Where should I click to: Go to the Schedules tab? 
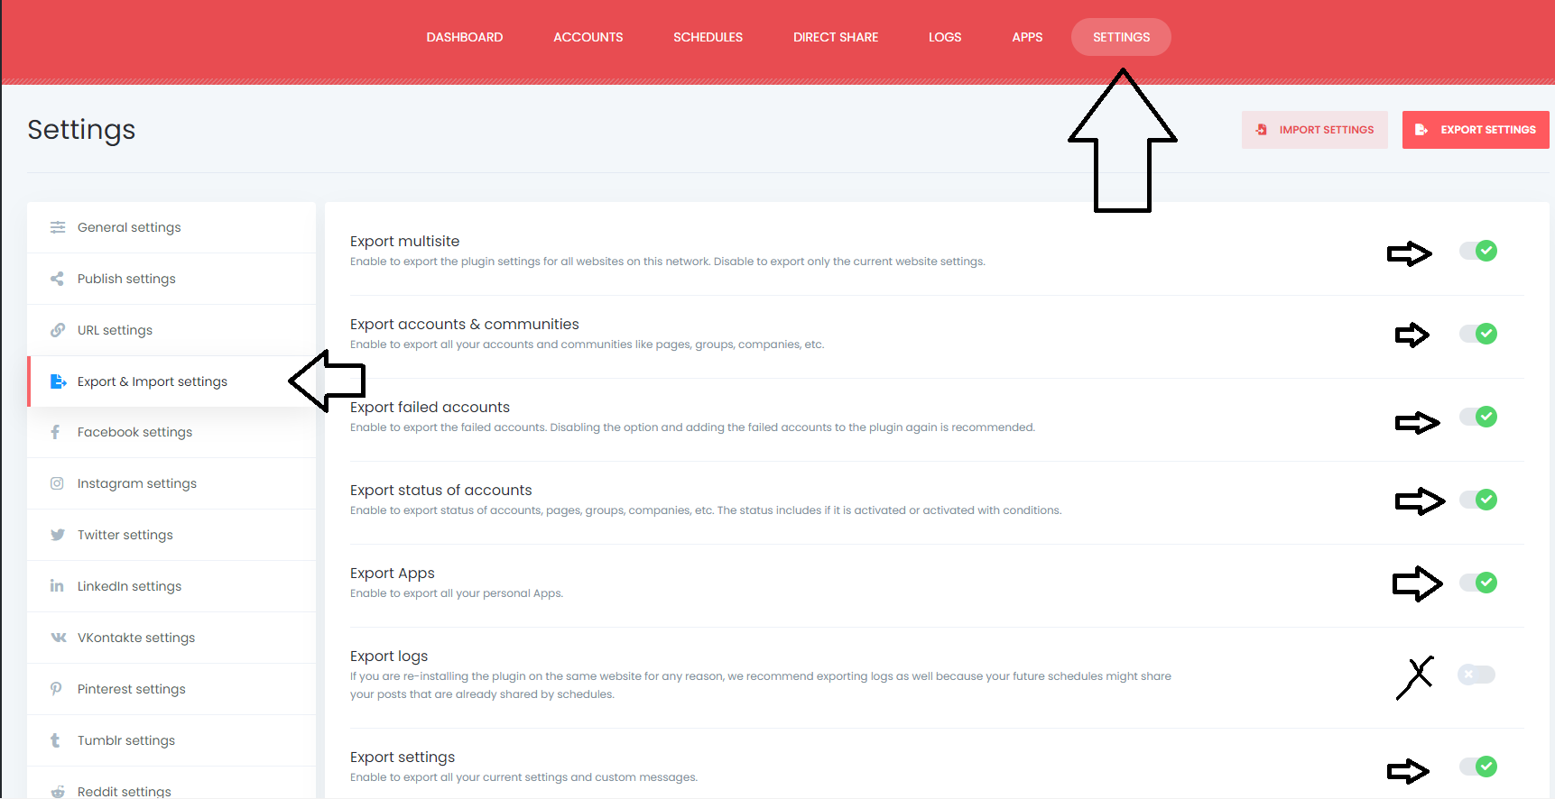pos(708,37)
